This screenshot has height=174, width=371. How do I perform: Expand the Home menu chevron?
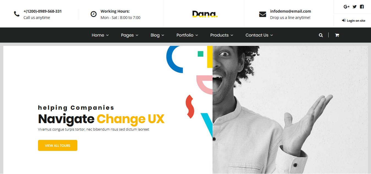click(107, 35)
